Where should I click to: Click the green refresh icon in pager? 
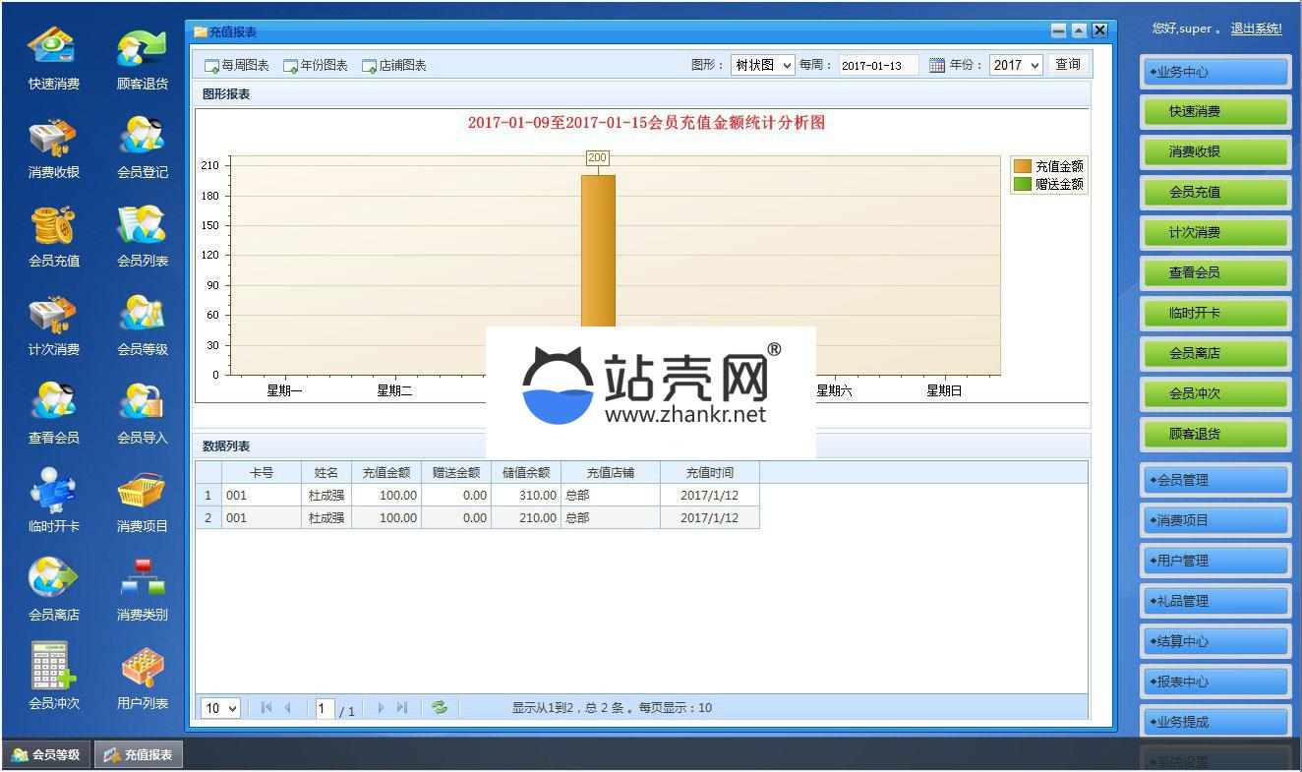pos(440,707)
